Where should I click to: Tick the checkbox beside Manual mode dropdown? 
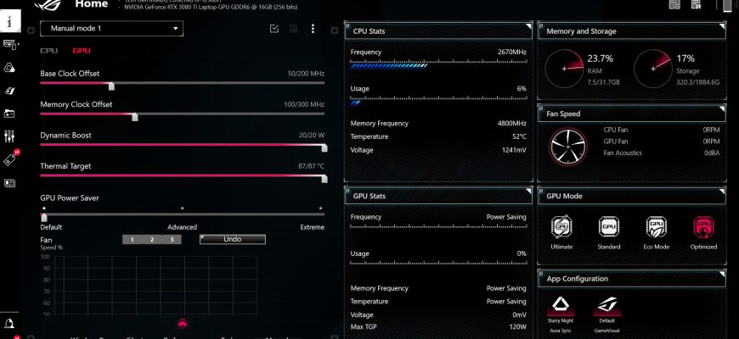[x=274, y=29]
